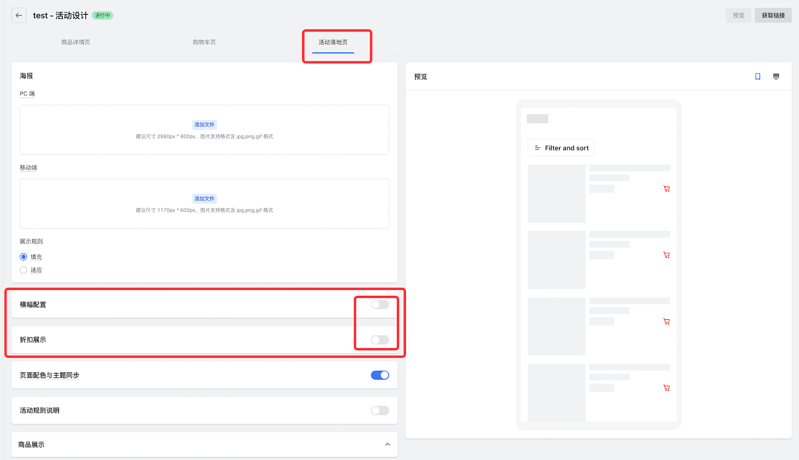The width and height of the screenshot is (799, 460).
Task: Turn on 活动规则说明 toggle
Action: [380, 411]
